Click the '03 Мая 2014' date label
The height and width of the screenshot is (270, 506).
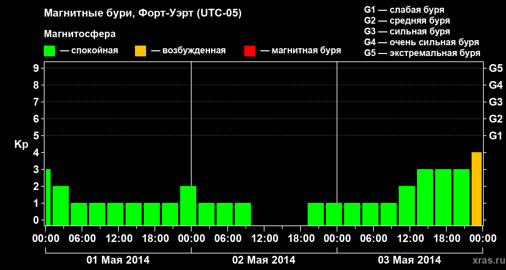[x=410, y=260]
